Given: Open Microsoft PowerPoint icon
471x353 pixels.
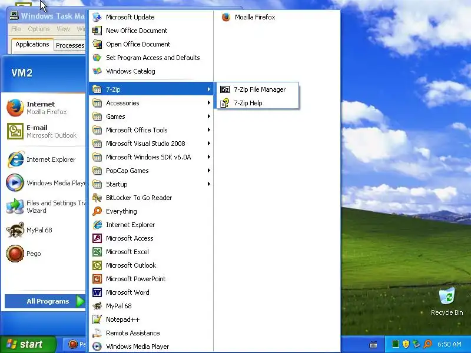Looking at the screenshot, I should point(97,279).
